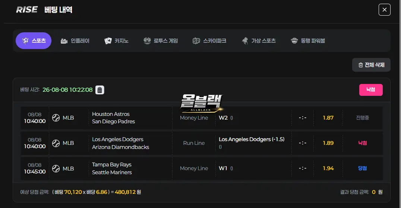This screenshot has height=208, width=401.
Task: Click the Houston Astros team name
Action: (111, 114)
